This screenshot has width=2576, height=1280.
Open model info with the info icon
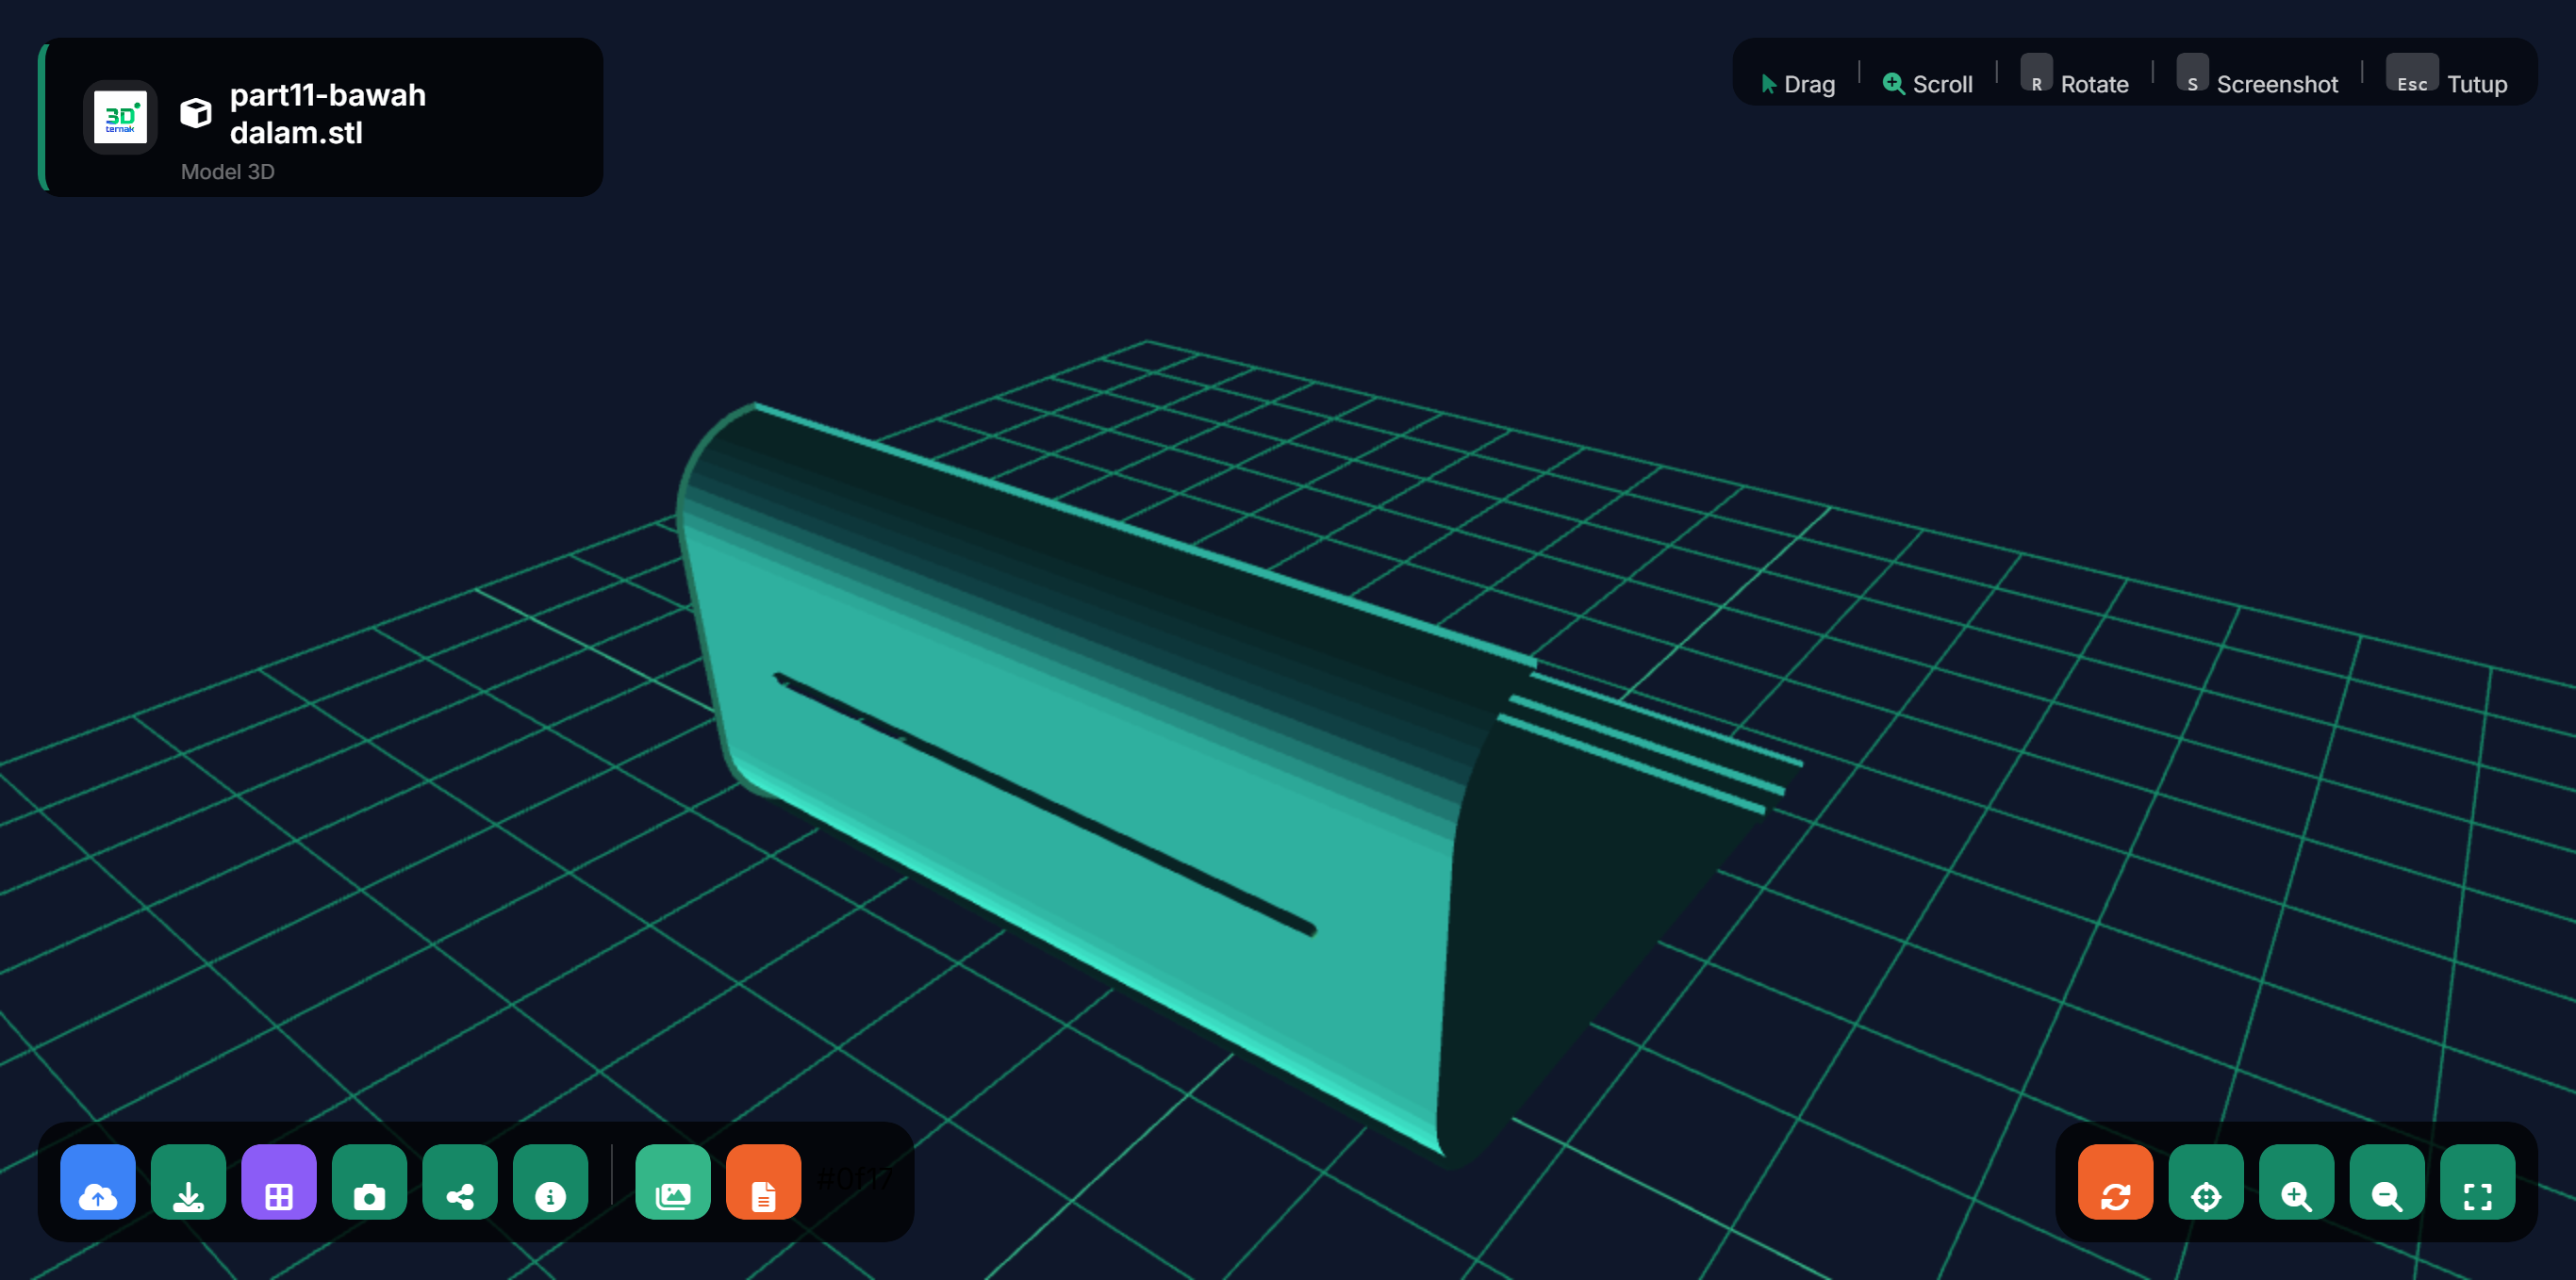click(550, 1182)
